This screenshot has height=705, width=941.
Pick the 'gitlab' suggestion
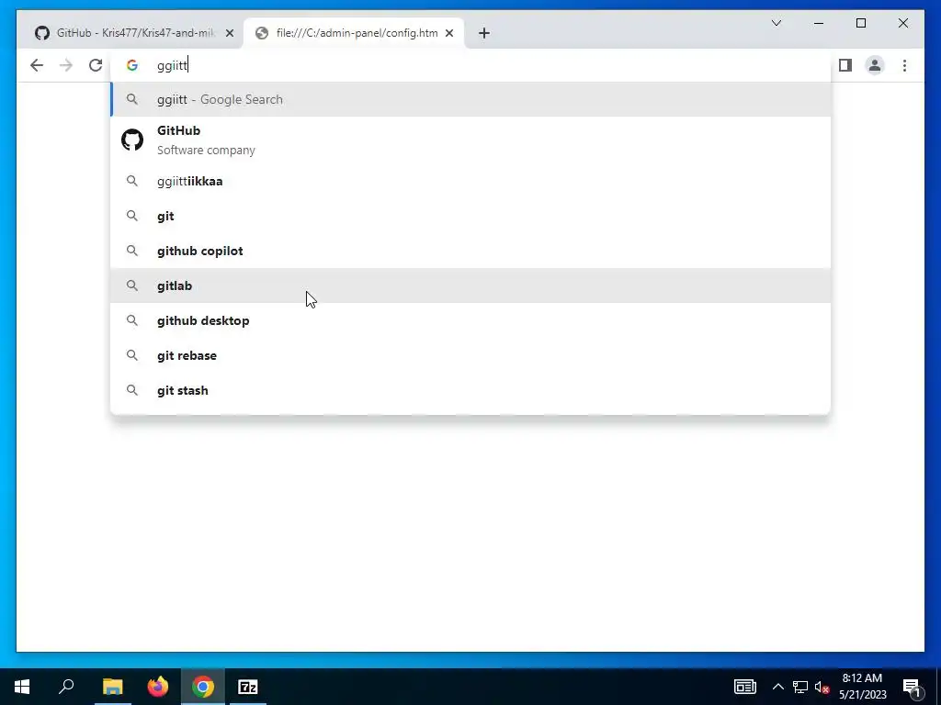click(x=471, y=285)
